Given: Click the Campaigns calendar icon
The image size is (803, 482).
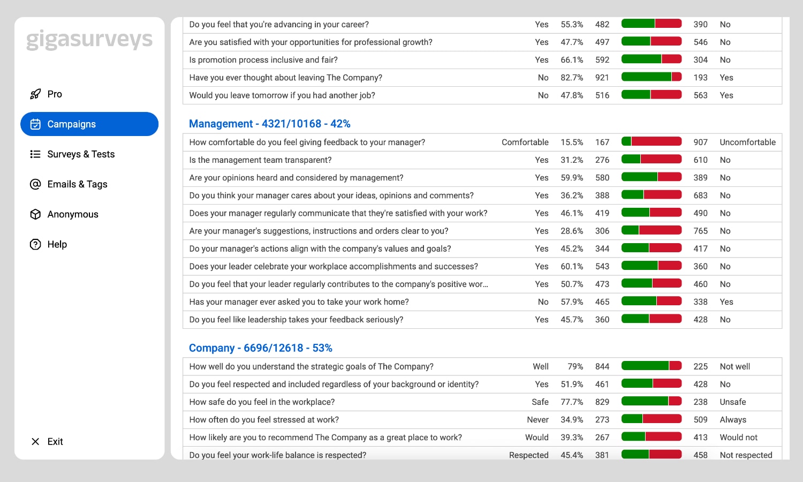Looking at the screenshot, I should point(35,124).
